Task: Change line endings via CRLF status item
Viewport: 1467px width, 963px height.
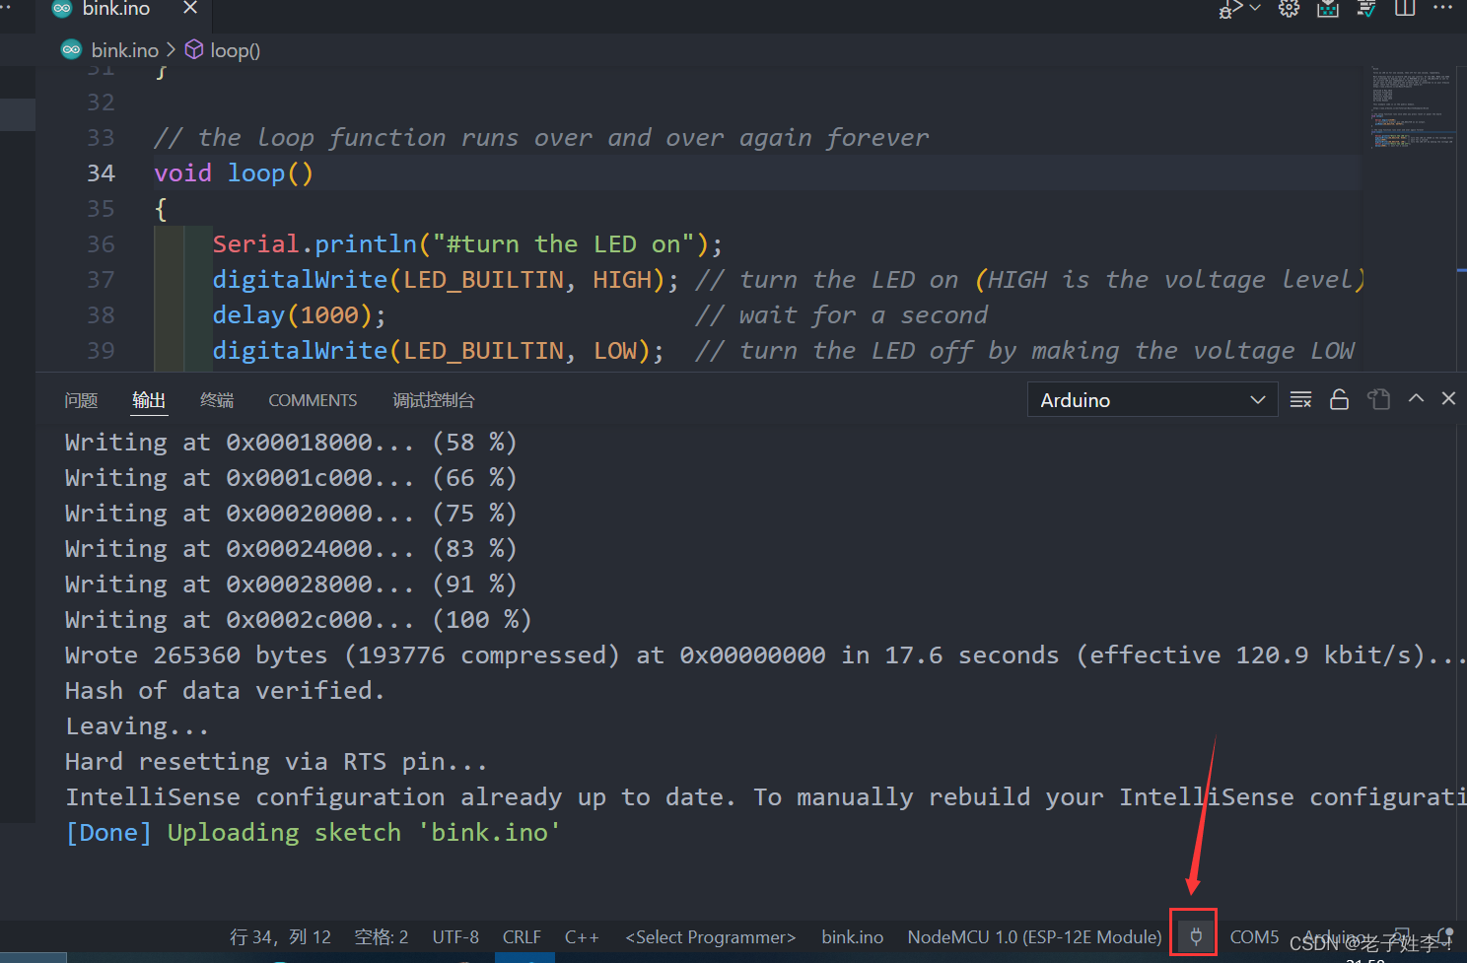Action: [x=522, y=937]
